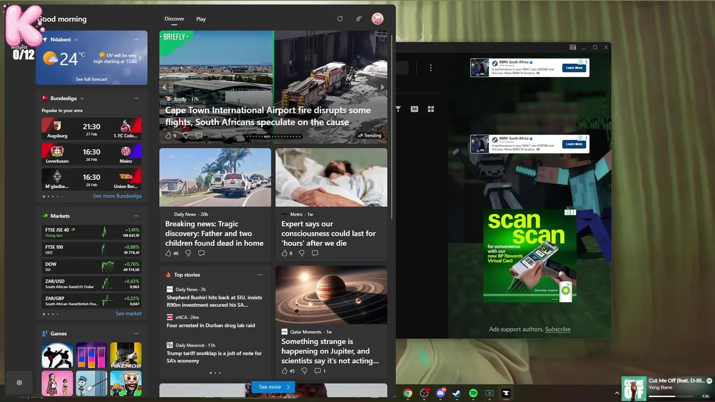The height and width of the screenshot is (402, 715).
Task: Open Four arrested in Durban drug lab raid
Action: coord(211,326)
